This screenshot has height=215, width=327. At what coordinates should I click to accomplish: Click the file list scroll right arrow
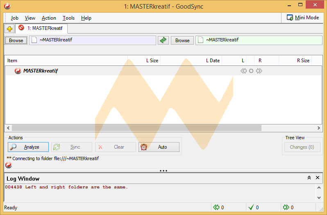click(x=319, y=128)
